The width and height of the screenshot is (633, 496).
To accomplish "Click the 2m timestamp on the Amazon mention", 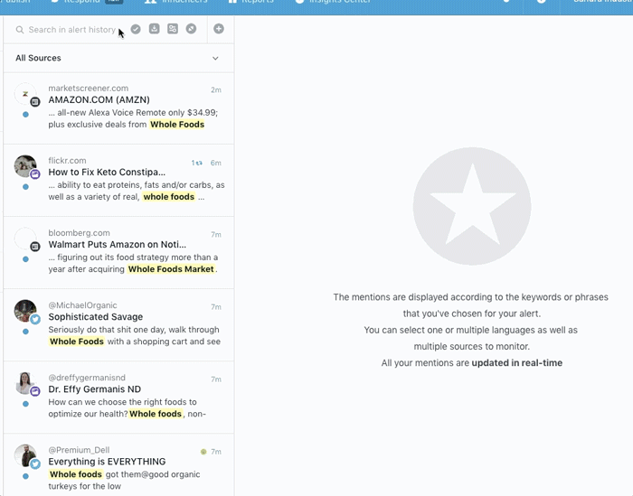I will click(216, 90).
